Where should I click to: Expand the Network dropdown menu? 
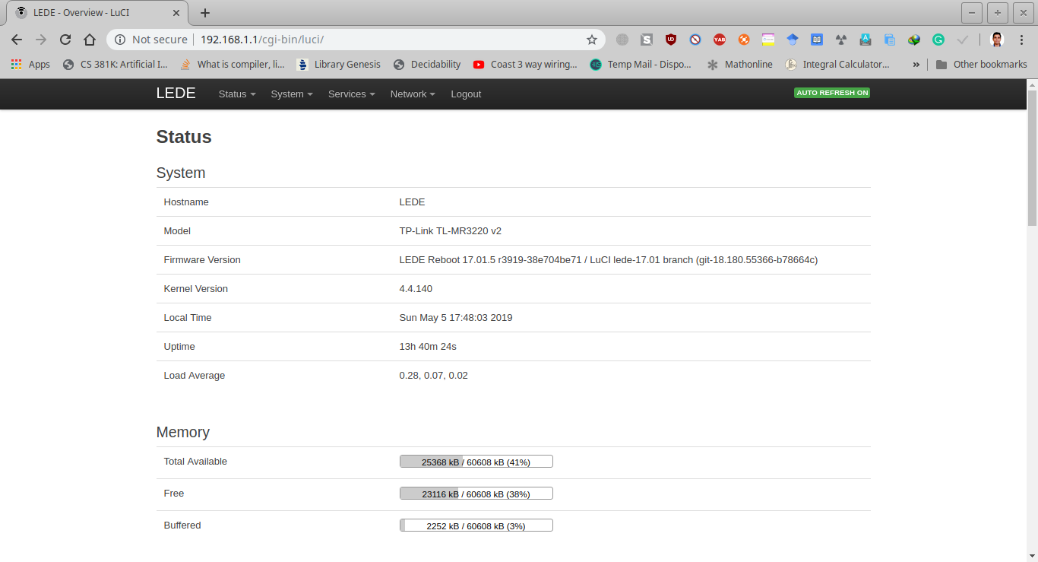(413, 94)
